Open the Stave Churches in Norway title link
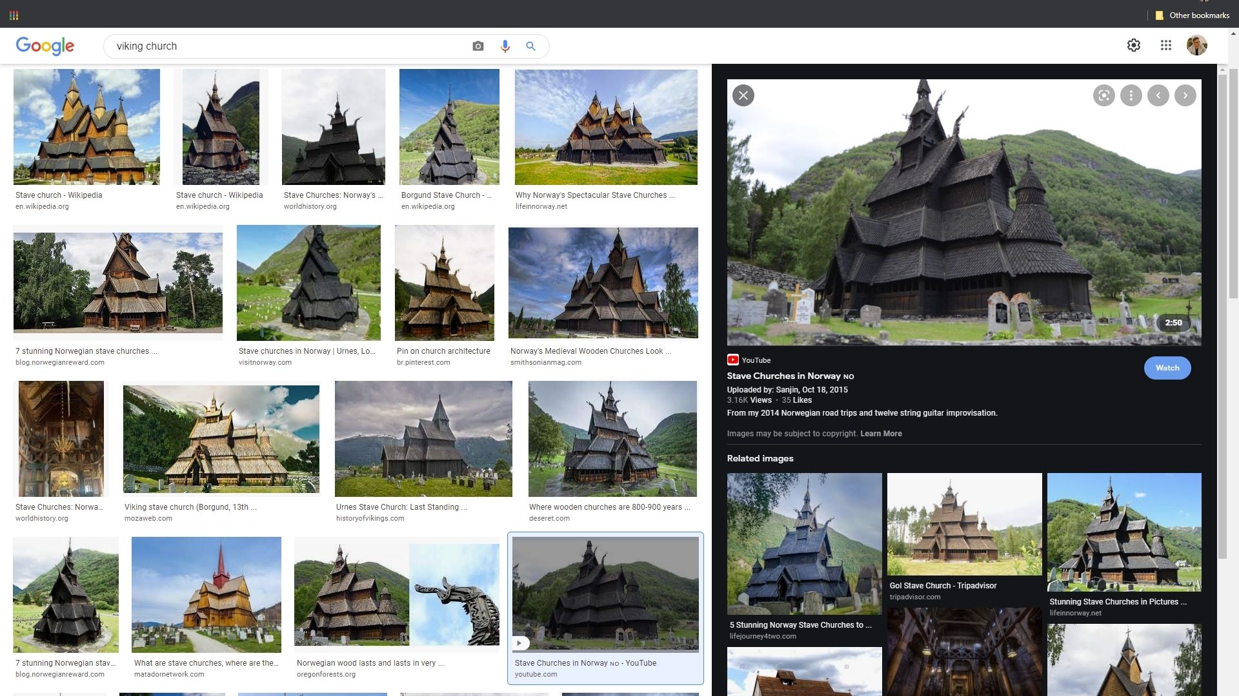Screen dimensions: 1239x696 point(790,376)
